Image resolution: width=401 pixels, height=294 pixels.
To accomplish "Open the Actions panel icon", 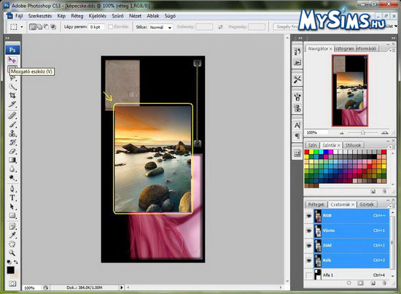I will pos(297,63).
